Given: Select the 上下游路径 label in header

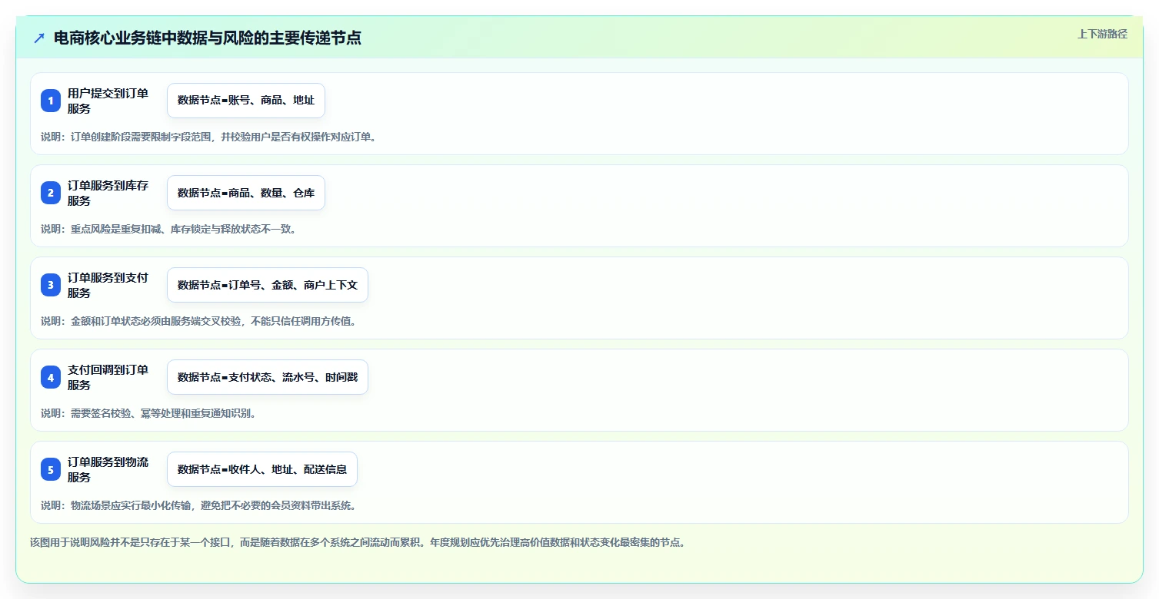Looking at the screenshot, I should point(1102,34).
